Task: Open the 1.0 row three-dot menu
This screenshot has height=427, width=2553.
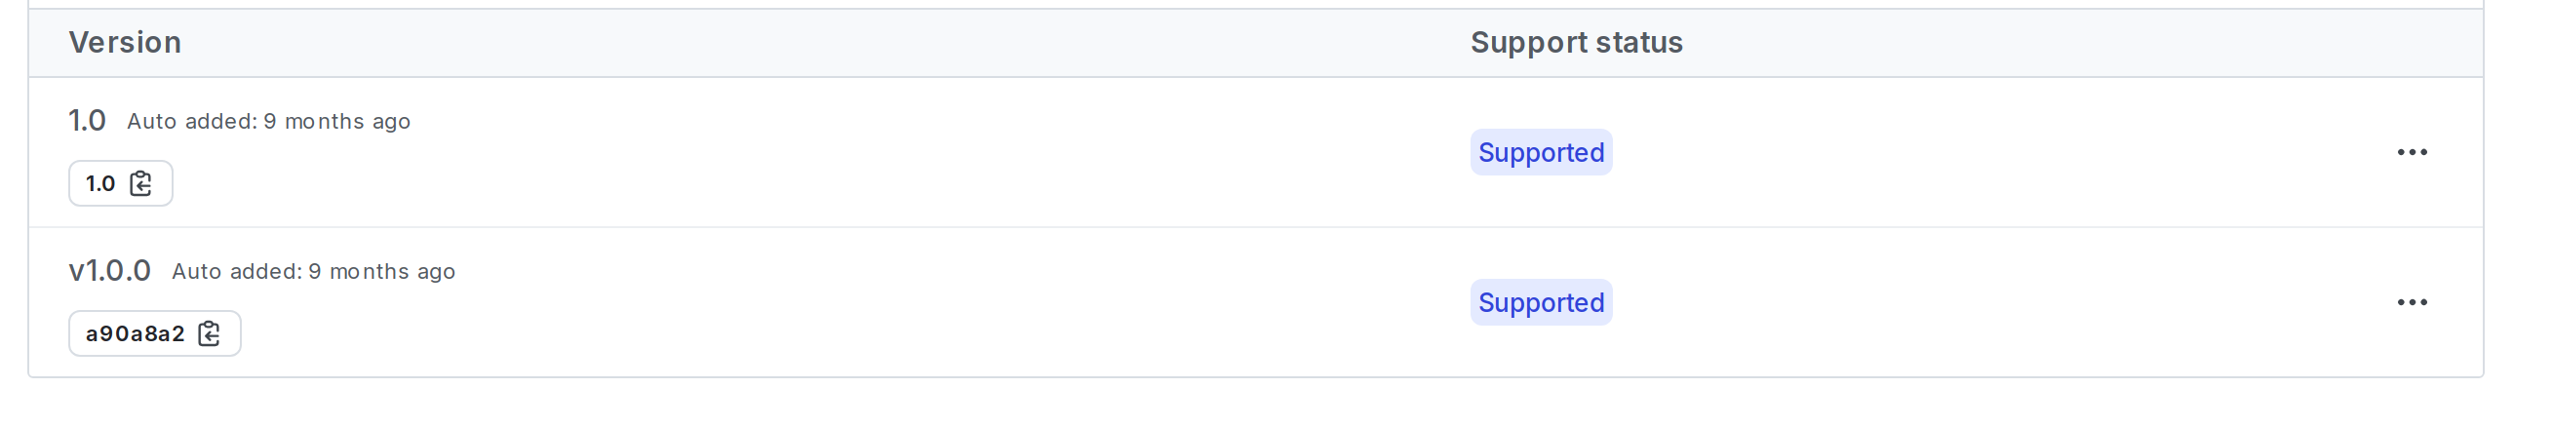Action: coord(2412,153)
